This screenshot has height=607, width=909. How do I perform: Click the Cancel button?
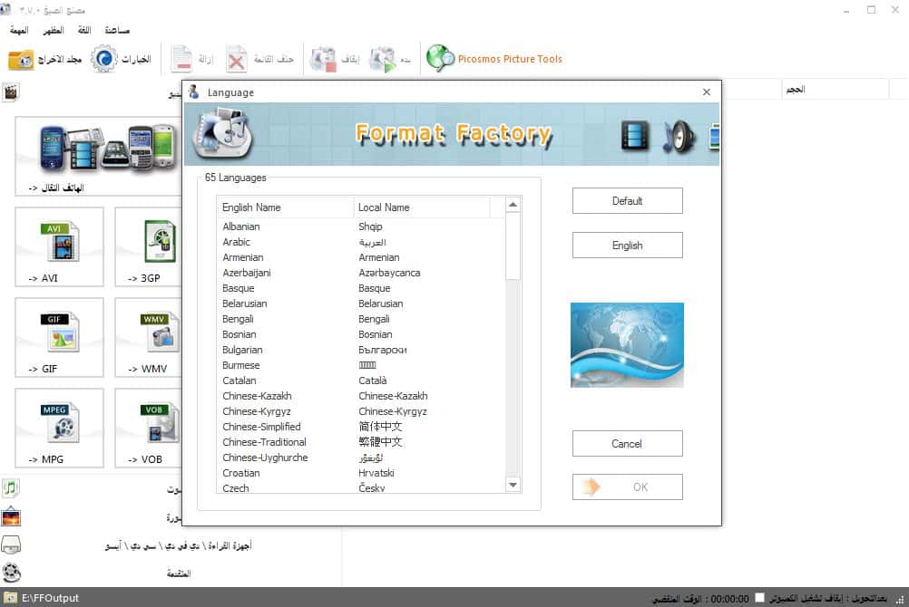[x=627, y=444]
